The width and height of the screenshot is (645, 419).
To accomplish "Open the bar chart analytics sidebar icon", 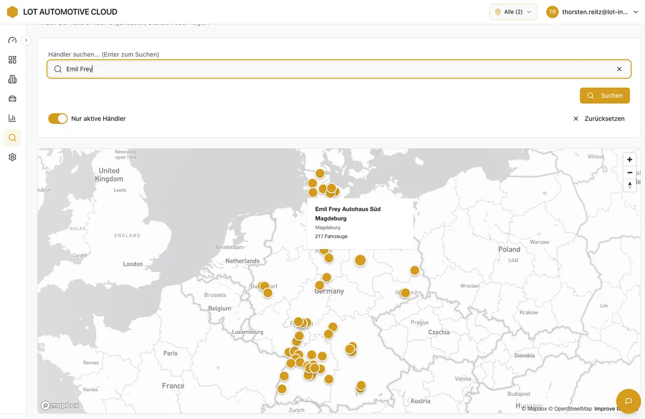I will click(12, 118).
